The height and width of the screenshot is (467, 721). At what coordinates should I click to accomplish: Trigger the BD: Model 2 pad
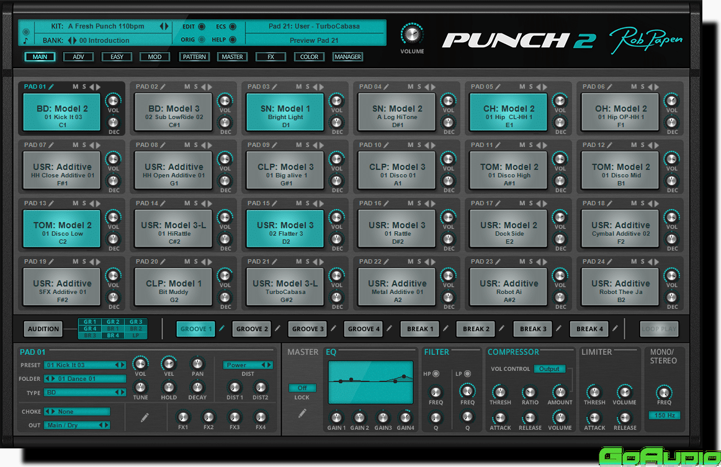point(61,112)
